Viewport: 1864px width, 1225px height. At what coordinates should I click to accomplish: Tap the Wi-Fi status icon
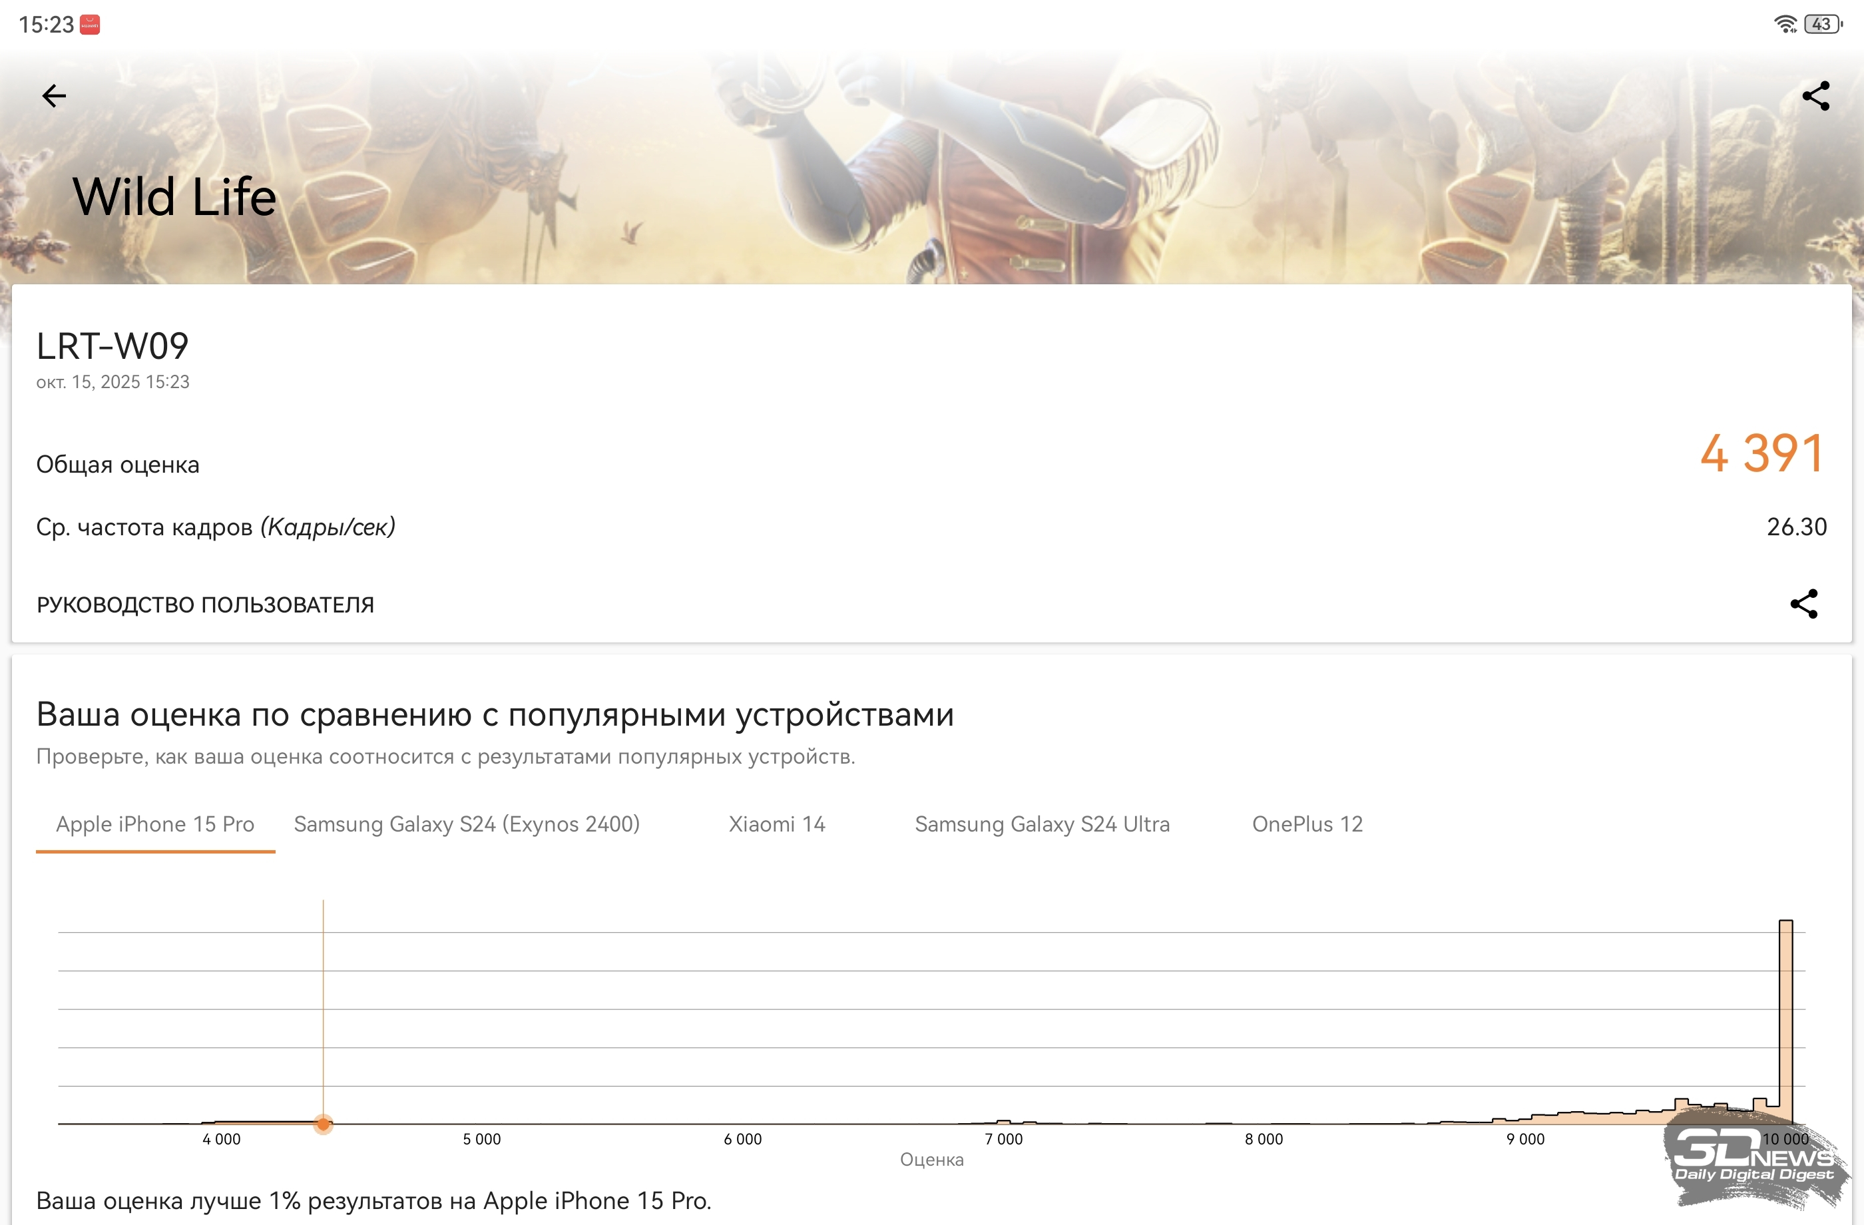coord(1785,24)
